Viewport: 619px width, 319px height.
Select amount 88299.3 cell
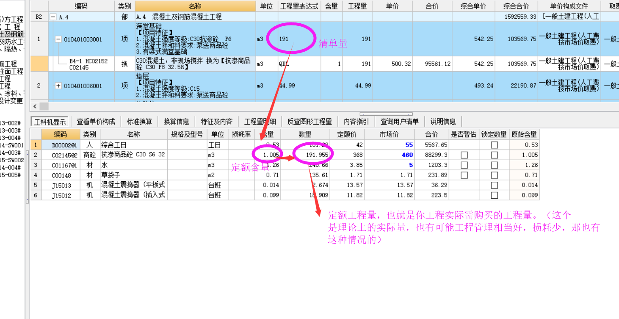[431, 155]
